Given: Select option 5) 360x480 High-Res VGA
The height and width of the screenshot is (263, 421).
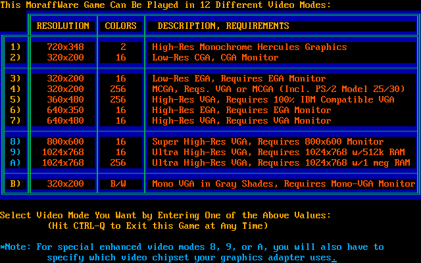Looking at the screenshot, I should click(x=16, y=100).
